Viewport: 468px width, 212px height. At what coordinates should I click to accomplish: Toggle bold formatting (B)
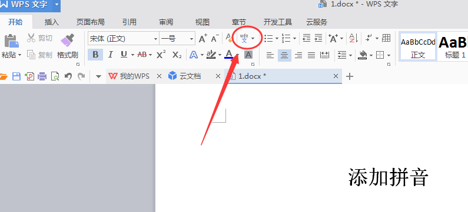coord(95,55)
